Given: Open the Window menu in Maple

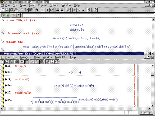Looking at the screenshot, I should 66,5.
